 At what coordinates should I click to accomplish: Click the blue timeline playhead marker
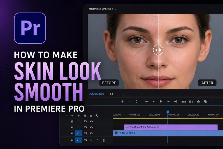coord(168,112)
